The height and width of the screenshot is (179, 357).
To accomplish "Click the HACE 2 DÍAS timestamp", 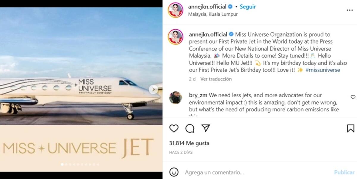I will pyautogui.click(x=181, y=152).
